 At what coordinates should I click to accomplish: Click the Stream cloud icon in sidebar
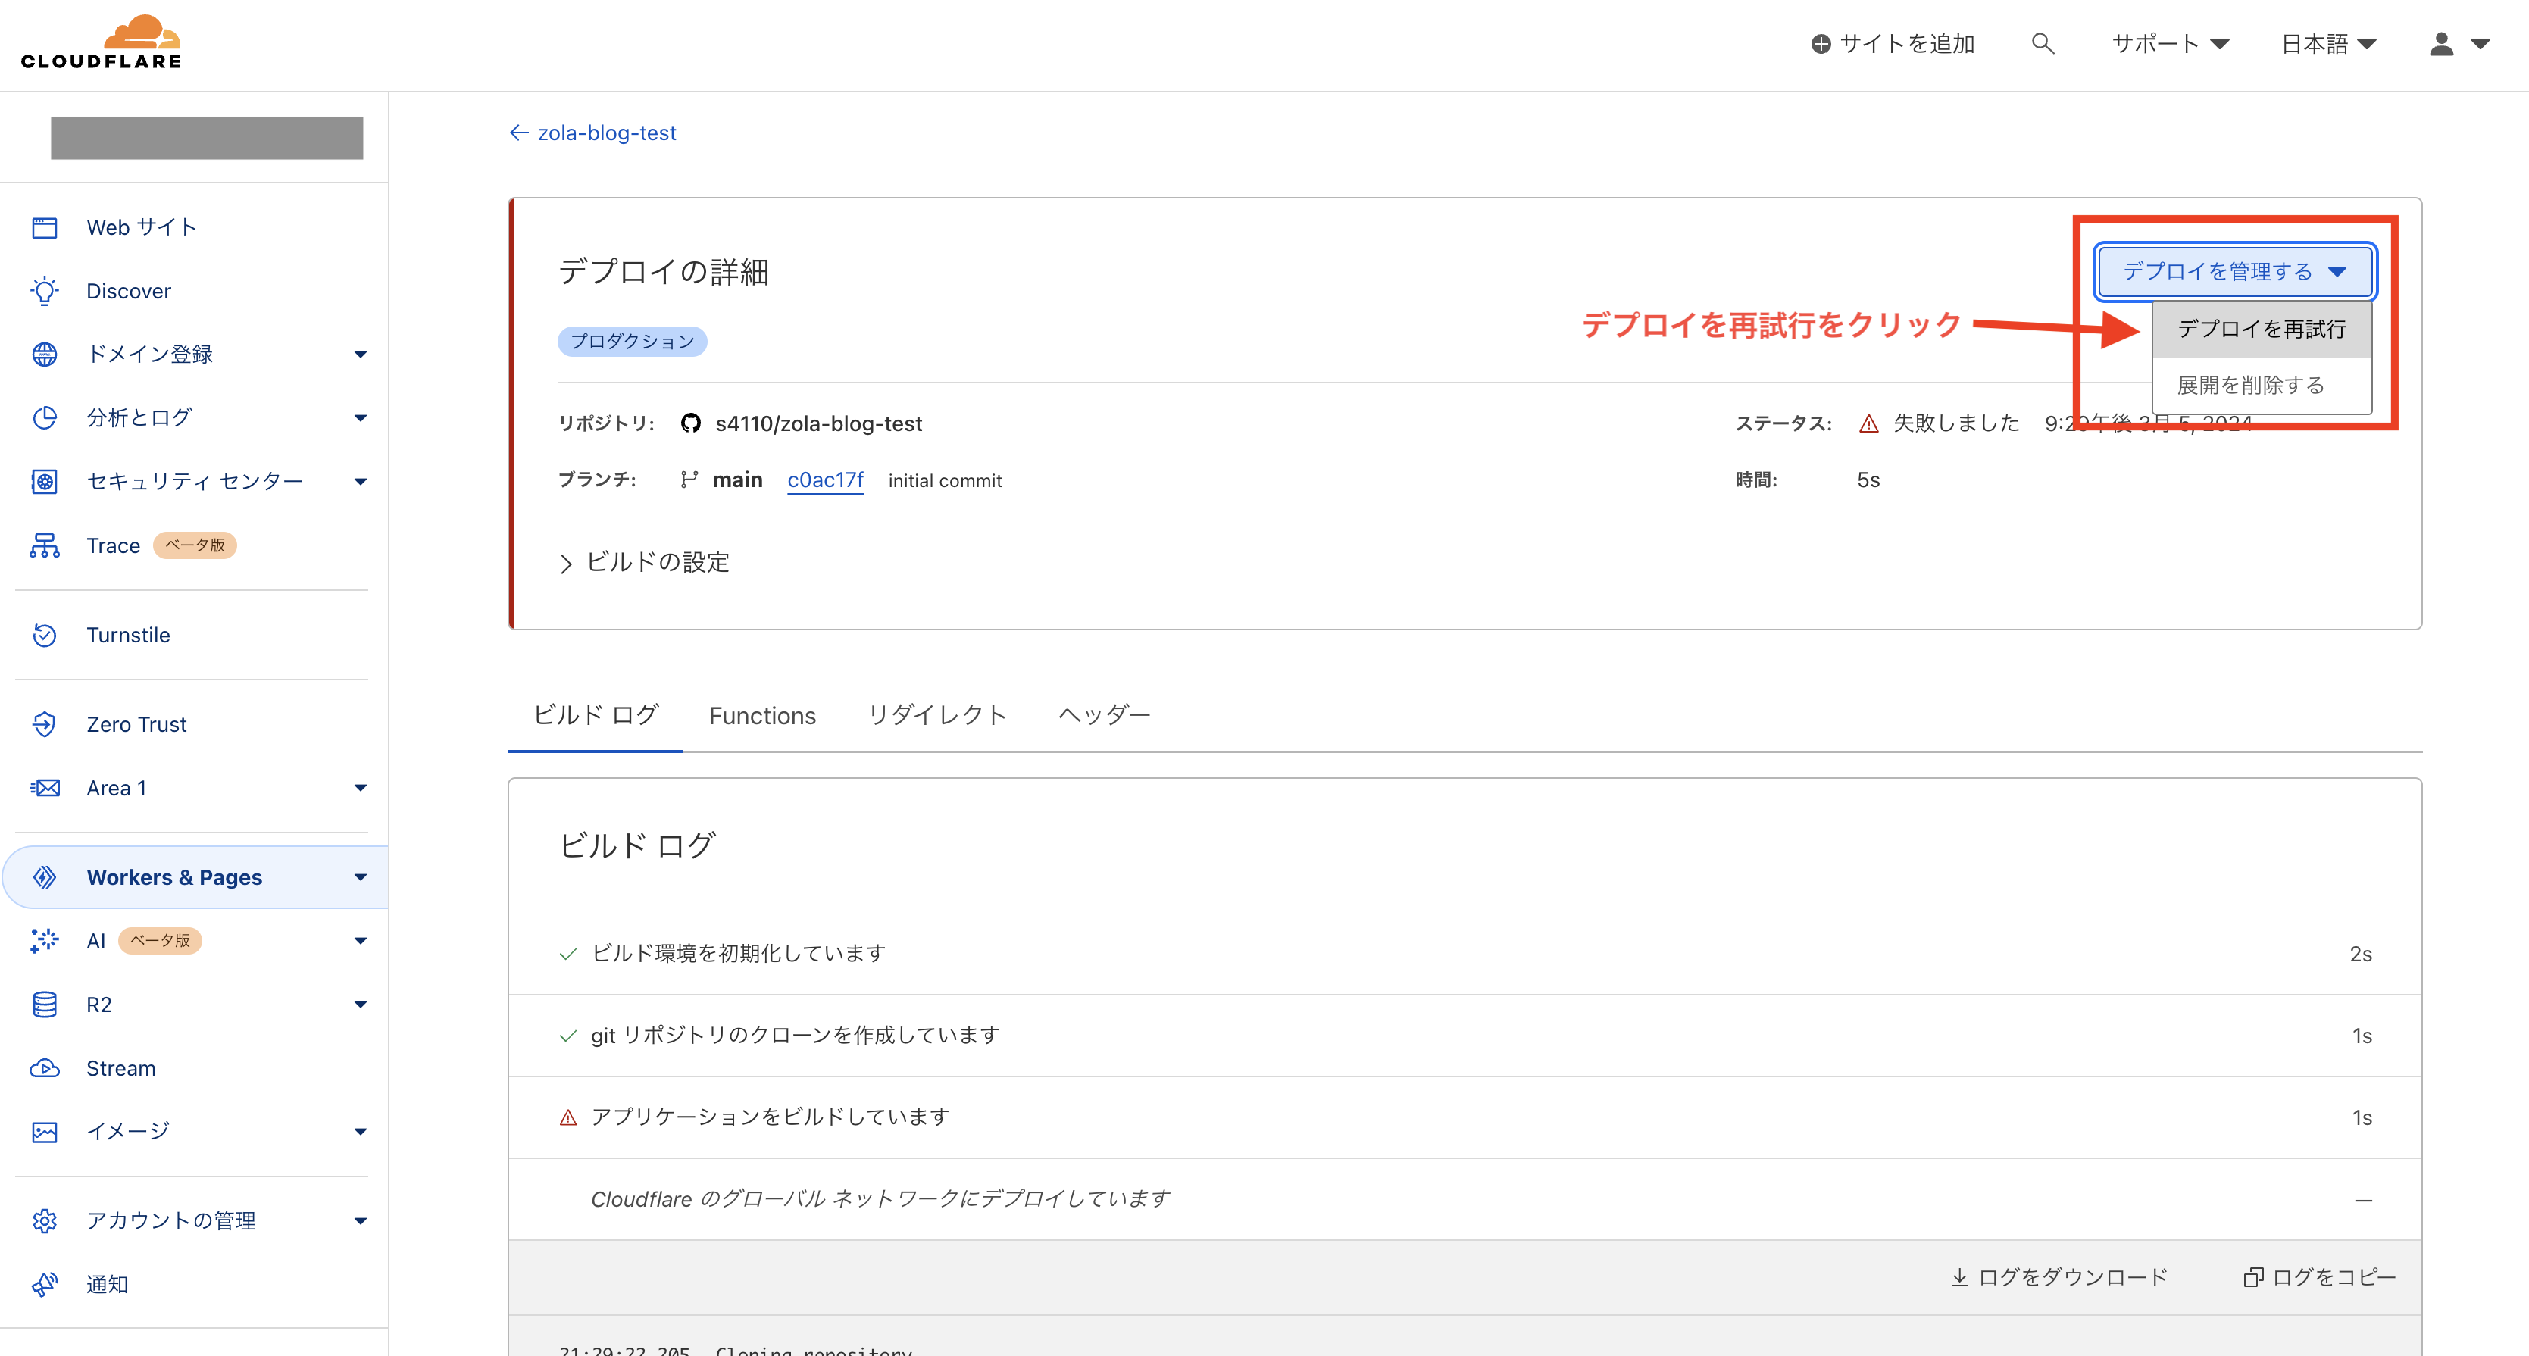coord(44,1068)
